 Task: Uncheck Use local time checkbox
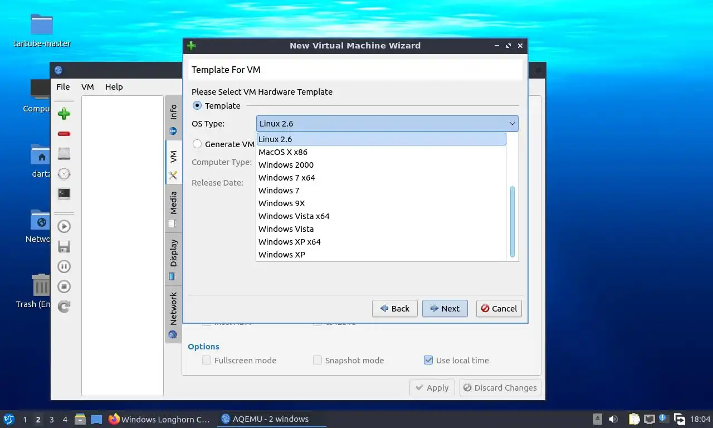coord(428,360)
